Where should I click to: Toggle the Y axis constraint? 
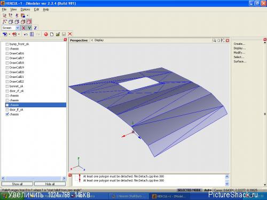tap(29, 28)
